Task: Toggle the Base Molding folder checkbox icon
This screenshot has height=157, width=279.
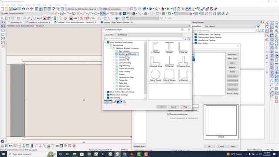Action: pos(117,51)
